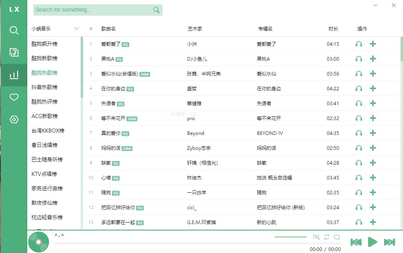Add 黑桃A to a playlist with the plus icon

(373, 59)
